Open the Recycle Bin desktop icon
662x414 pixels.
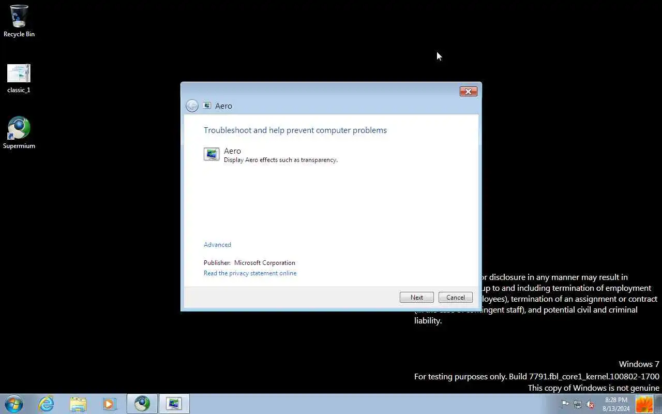(x=19, y=21)
